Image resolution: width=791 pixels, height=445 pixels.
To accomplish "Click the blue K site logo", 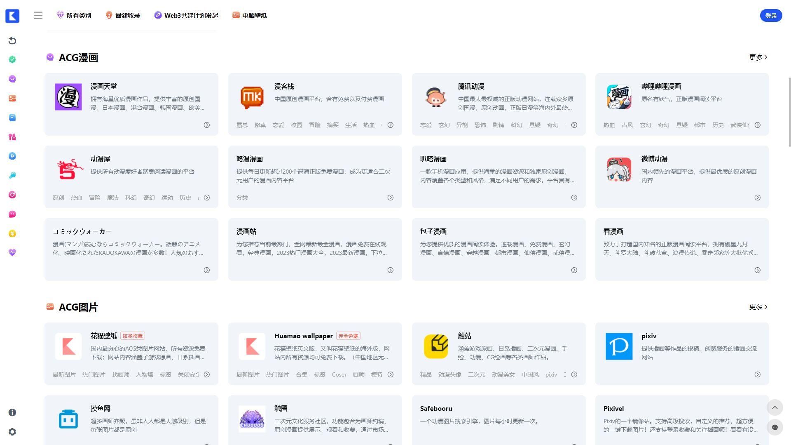I will coord(12,16).
